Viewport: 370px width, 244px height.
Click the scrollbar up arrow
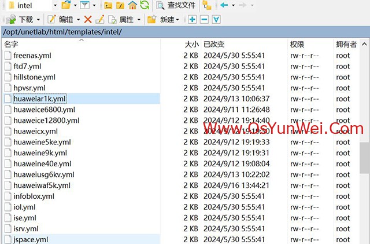[364, 44]
